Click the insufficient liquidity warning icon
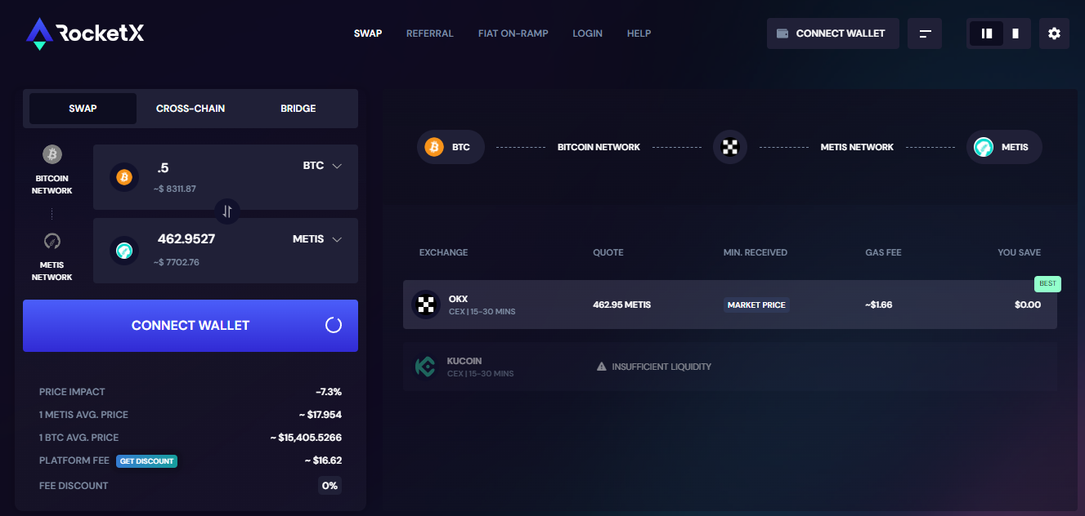The image size is (1085, 516). coord(602,367)
